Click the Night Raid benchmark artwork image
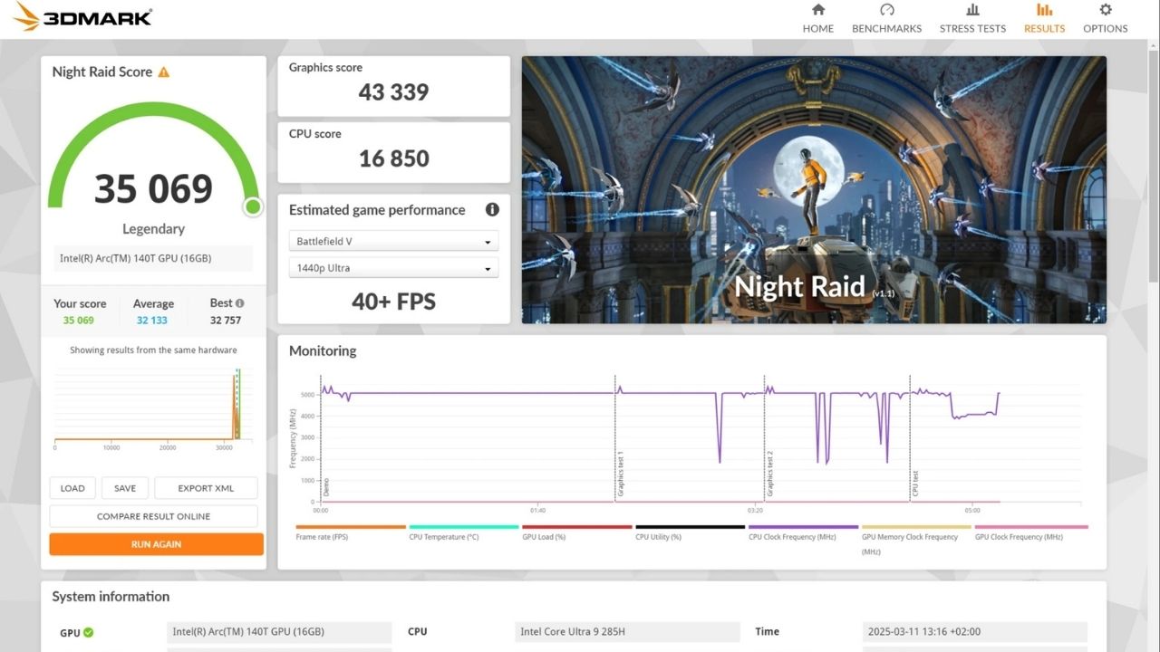This screenshot has width=1160, height=652. (x=814, y=189)
